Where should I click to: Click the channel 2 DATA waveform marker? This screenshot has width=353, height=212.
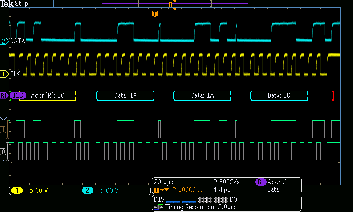click(x=4, y=41)
